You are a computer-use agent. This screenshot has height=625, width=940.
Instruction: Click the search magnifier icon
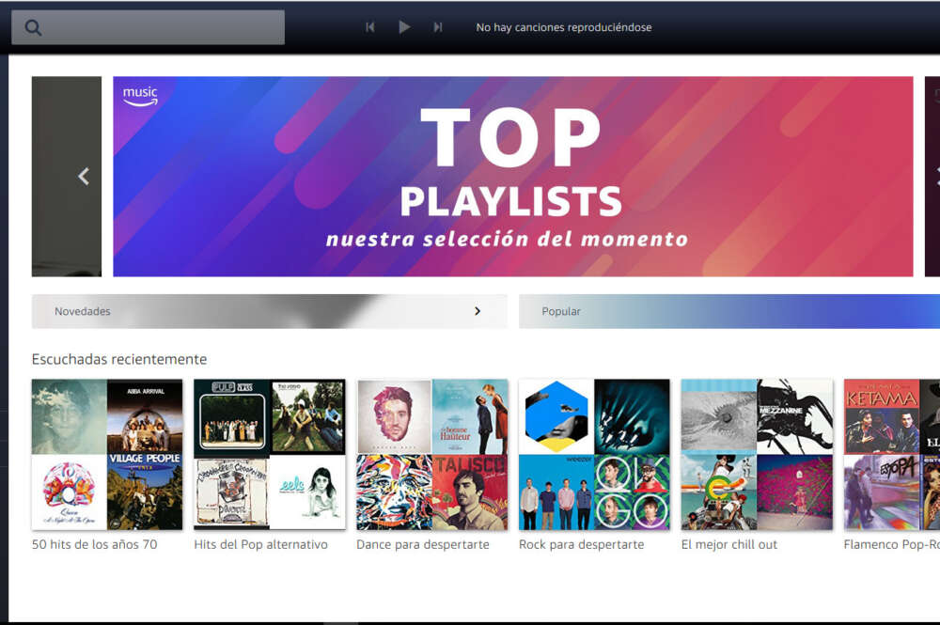pos(33,27)
